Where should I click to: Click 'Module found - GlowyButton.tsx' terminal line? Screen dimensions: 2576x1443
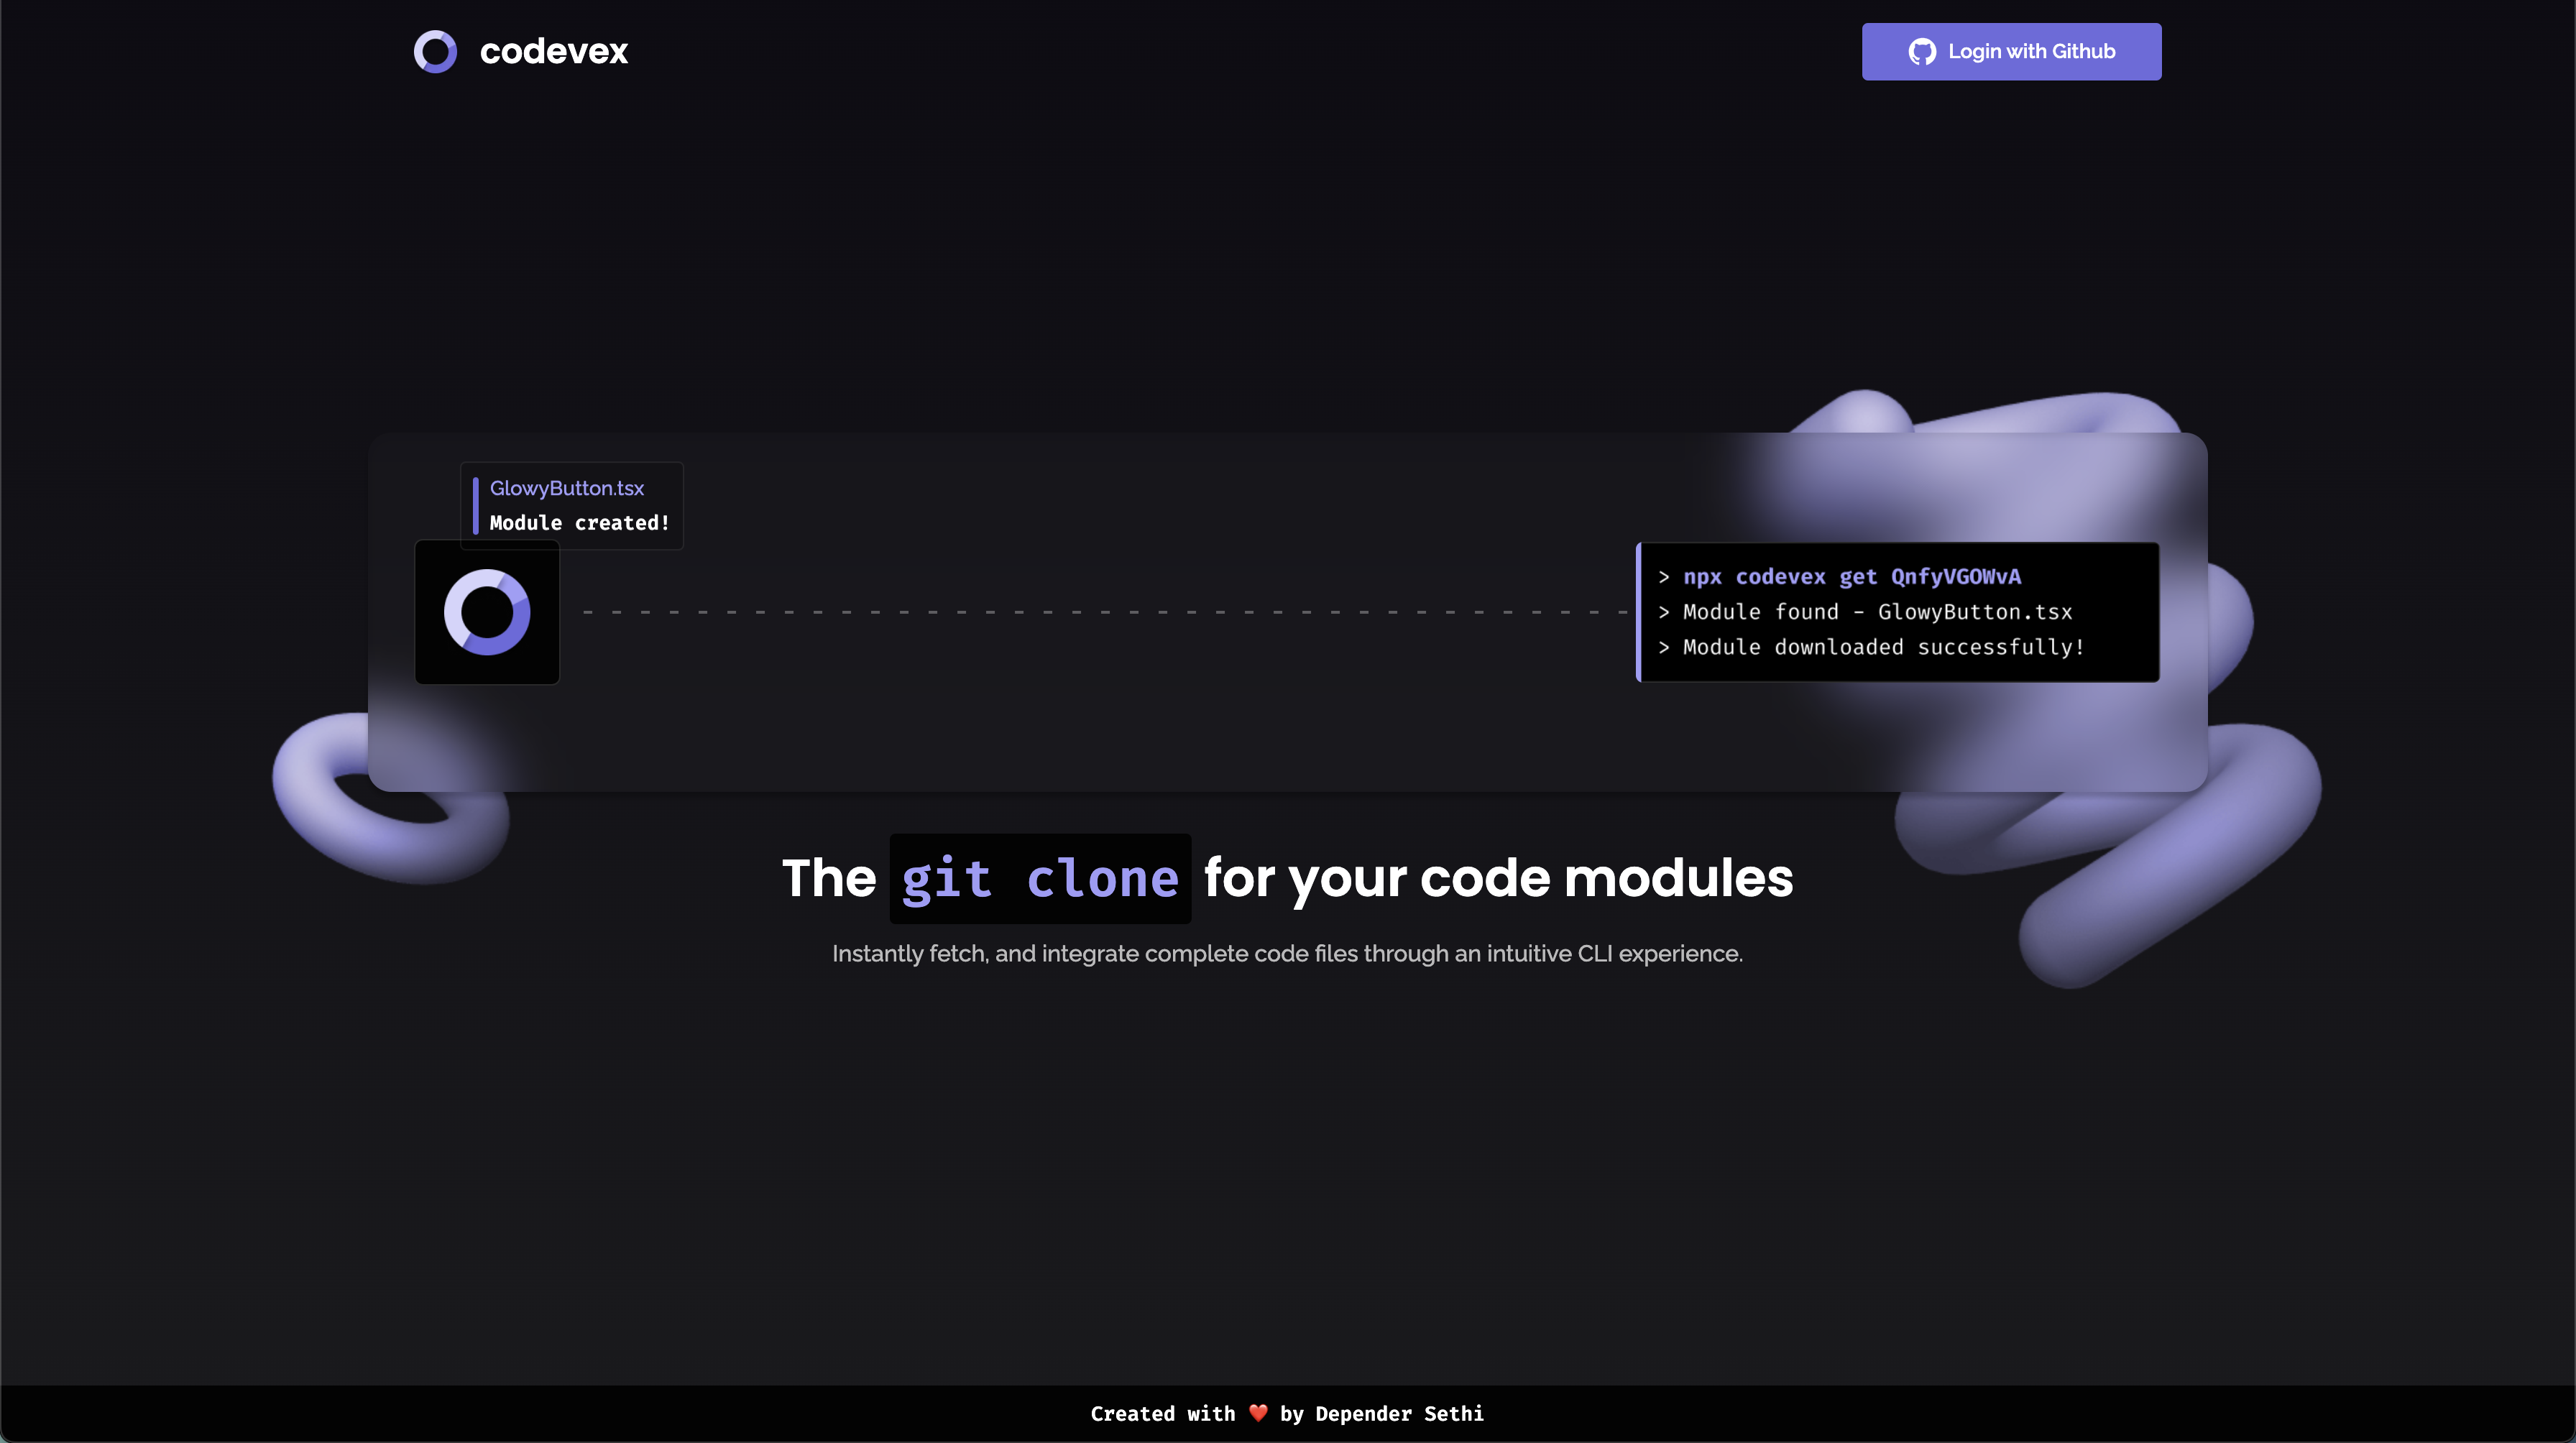1877,612
